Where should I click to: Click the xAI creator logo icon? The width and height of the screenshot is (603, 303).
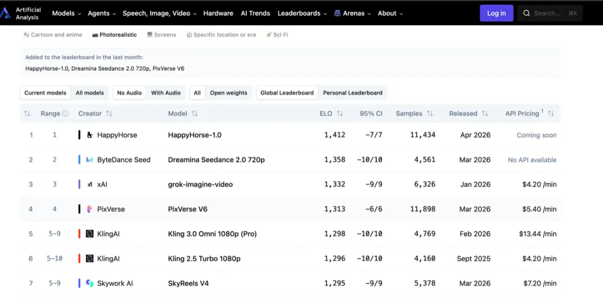(x=89, y=184)
